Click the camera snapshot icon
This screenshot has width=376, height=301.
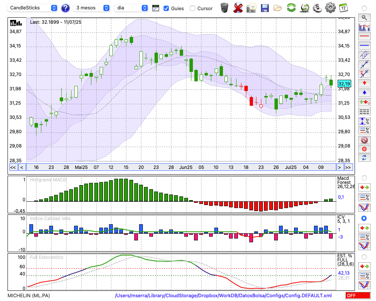pyautogui.click(x=251, y=8)
